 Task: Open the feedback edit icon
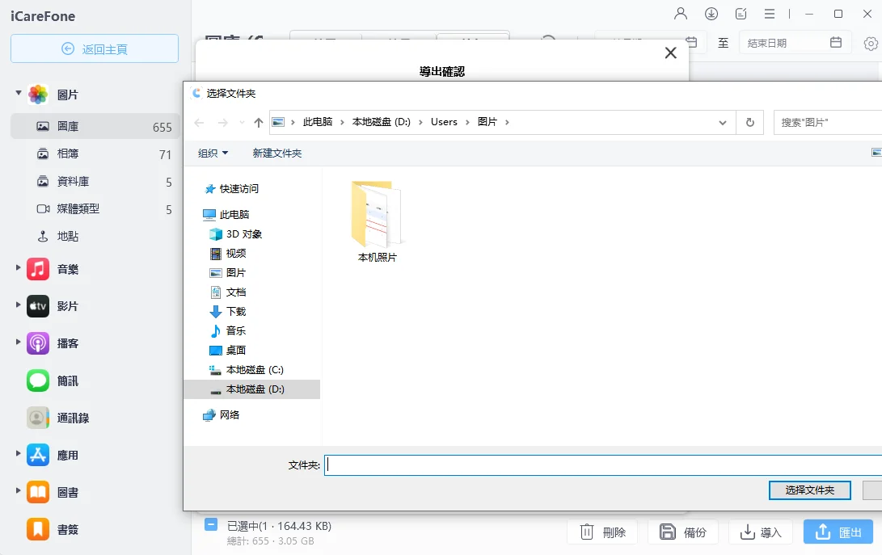click(x=741, y=14)
